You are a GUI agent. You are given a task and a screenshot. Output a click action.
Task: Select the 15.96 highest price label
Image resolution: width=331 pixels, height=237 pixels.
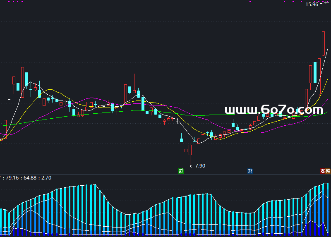(312, 5)
